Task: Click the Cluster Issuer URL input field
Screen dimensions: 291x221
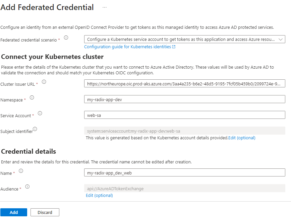Action: (x=184, y=83)
